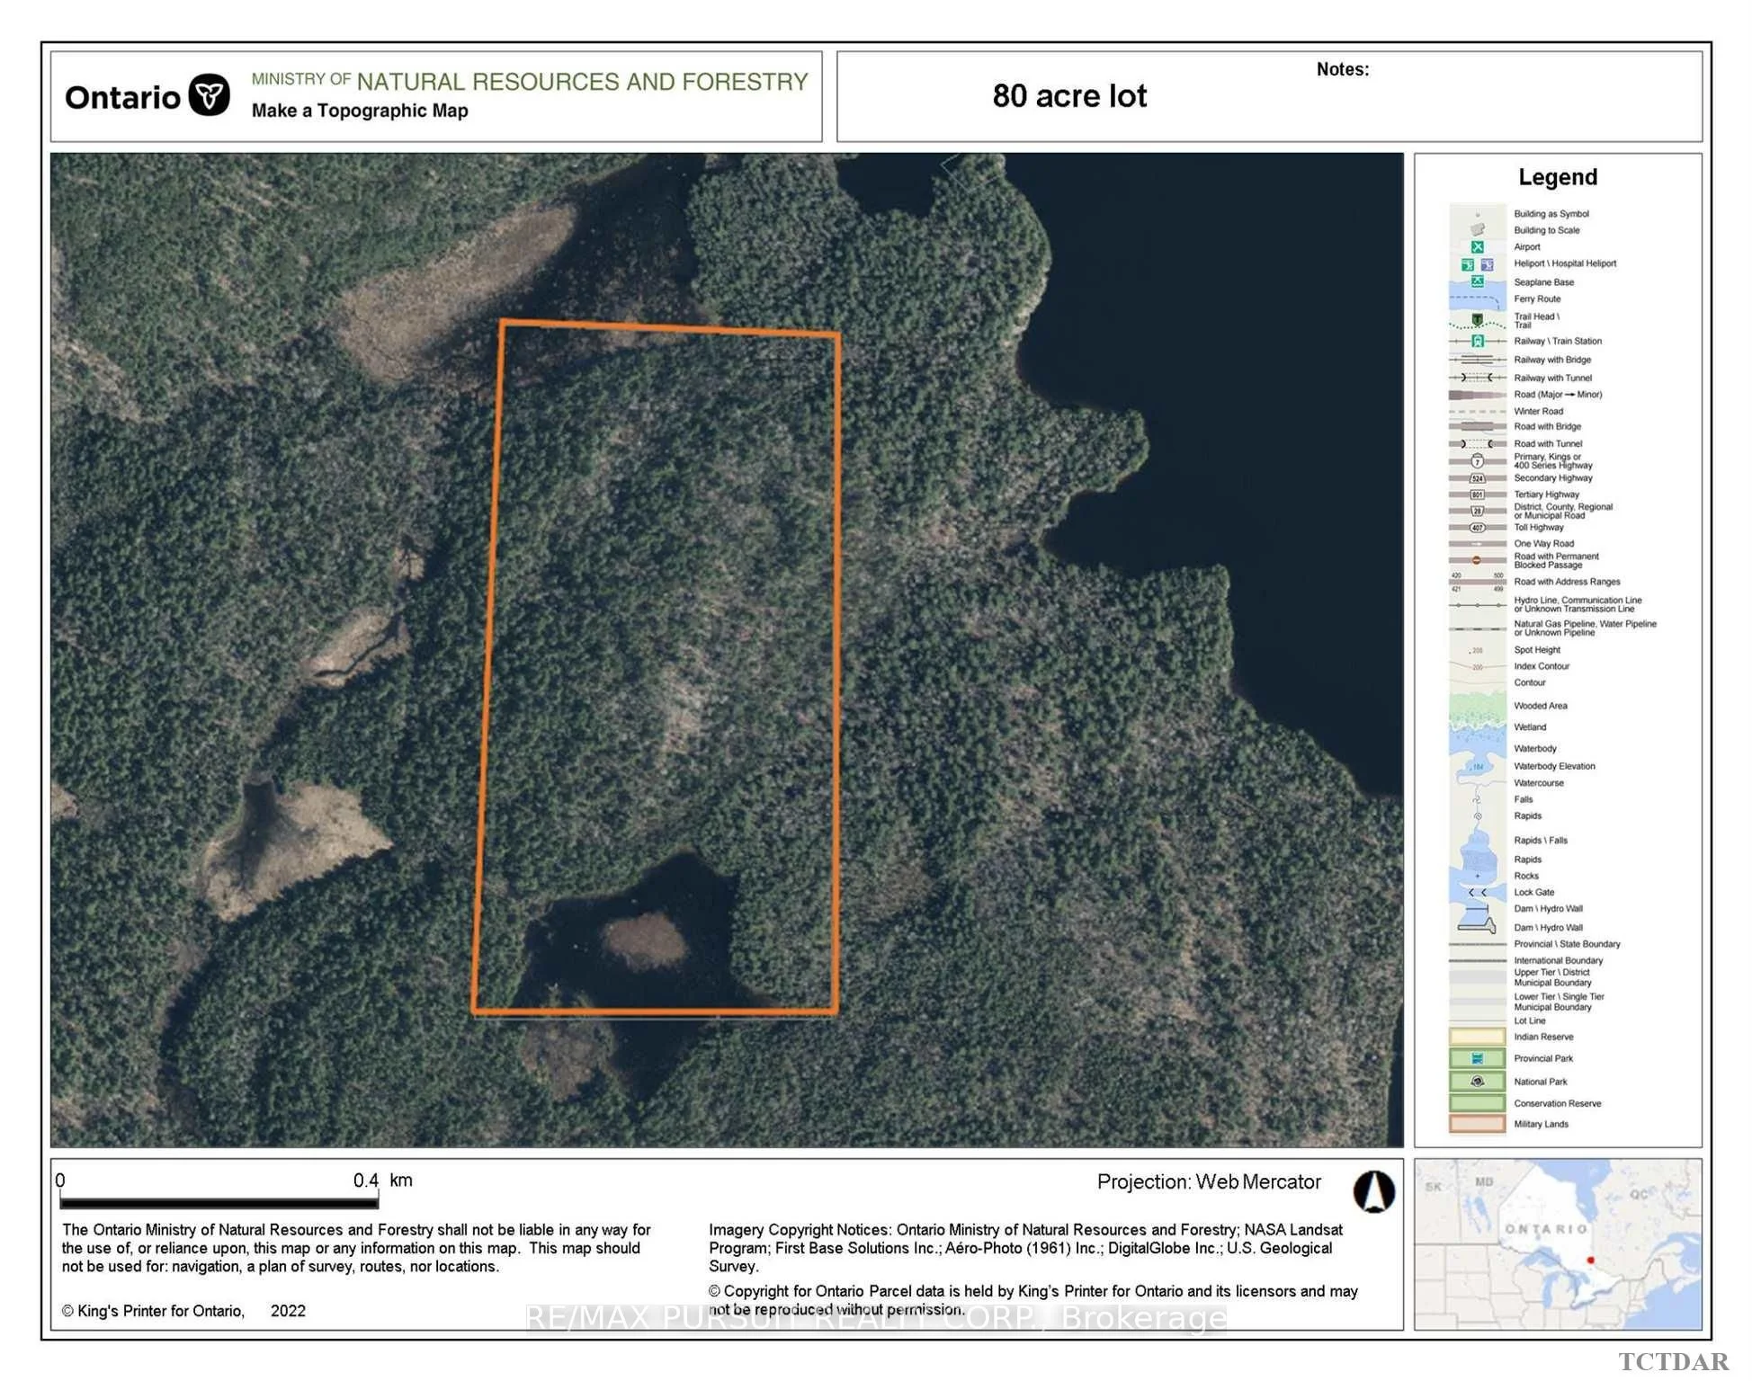Click "Projection: Web Mercator" text
Viewport: 1752px width, 1381px height.
point(1209,1181)
